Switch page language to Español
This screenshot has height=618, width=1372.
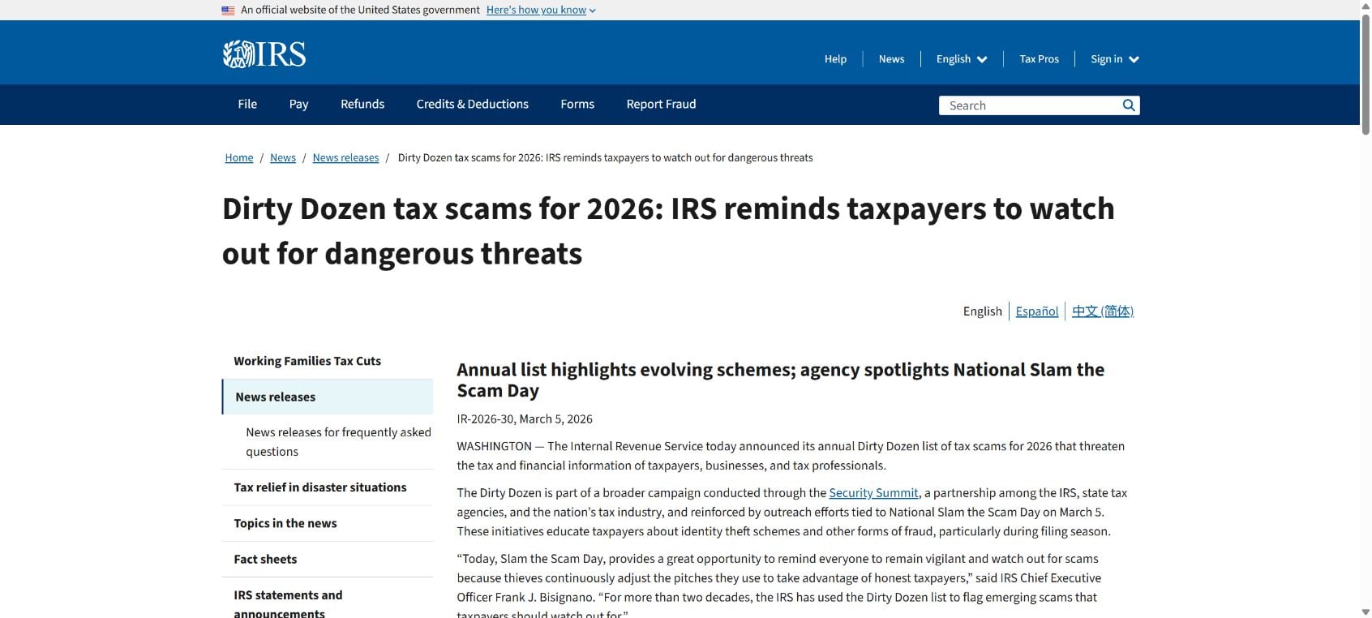(1037, 311)
